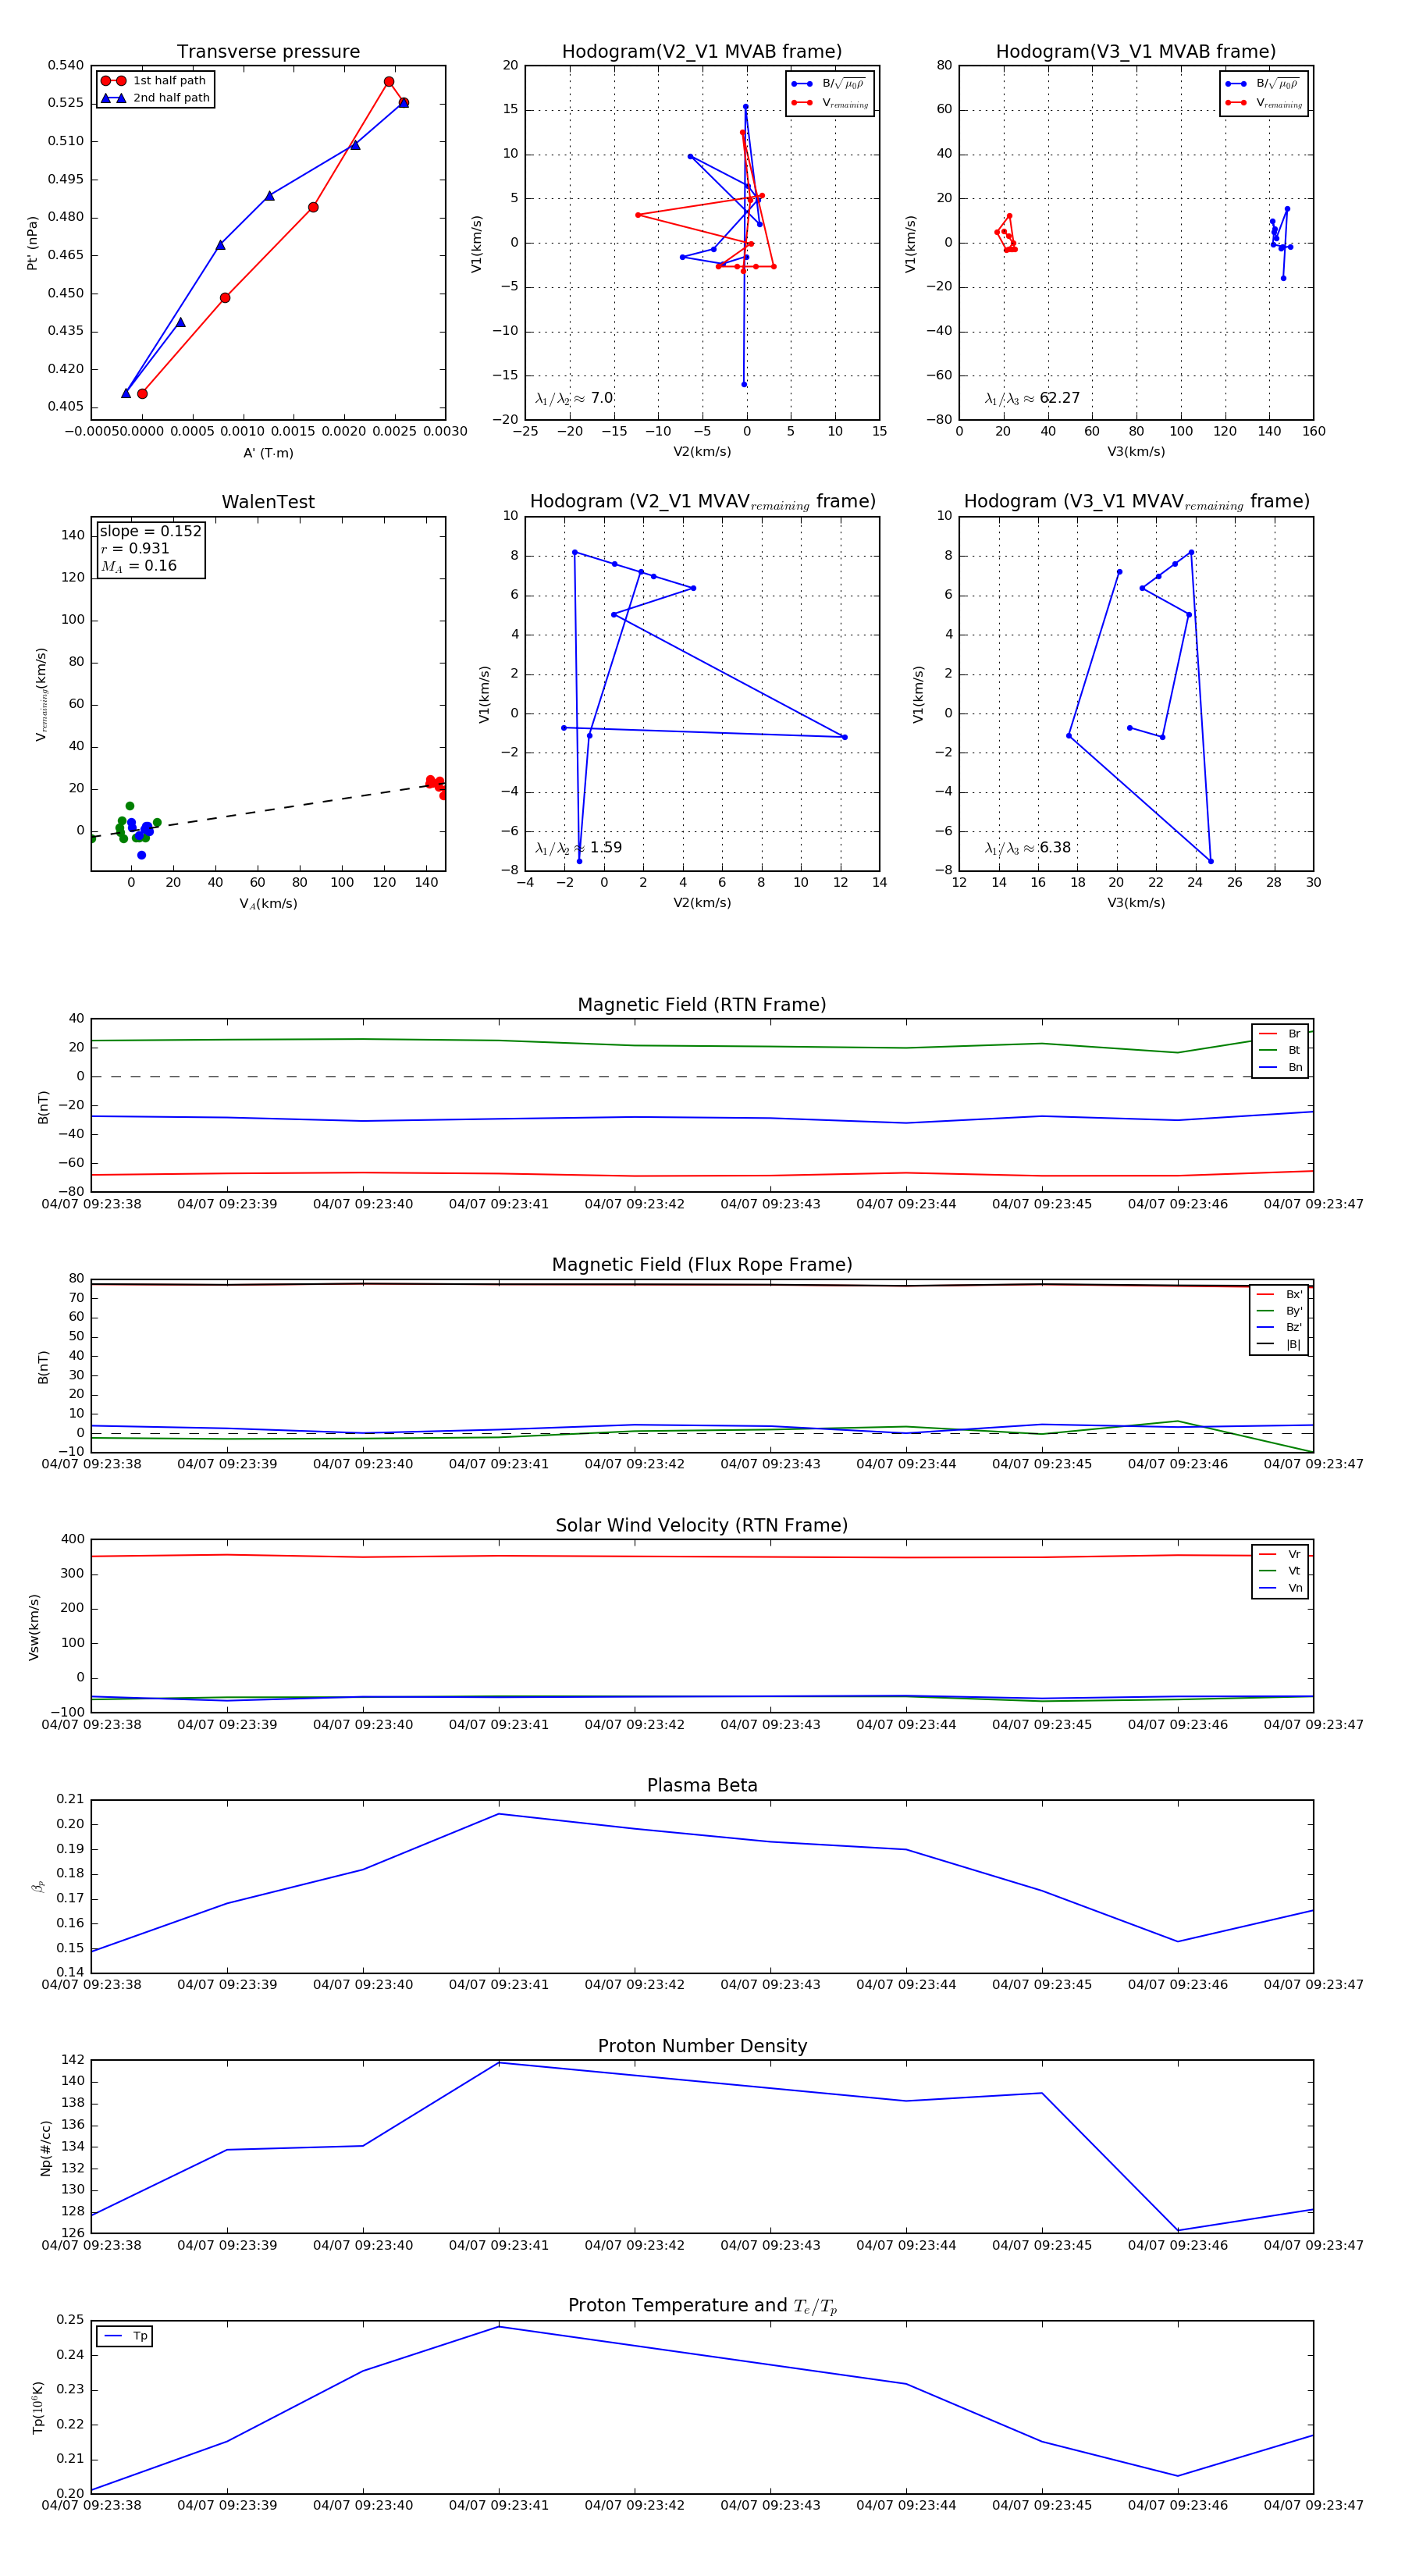Viewport: 1405px width, 2576px height.
Task: Click 'Bt' legend entry in RTN plot
Action: [x=1280, y=1050]
